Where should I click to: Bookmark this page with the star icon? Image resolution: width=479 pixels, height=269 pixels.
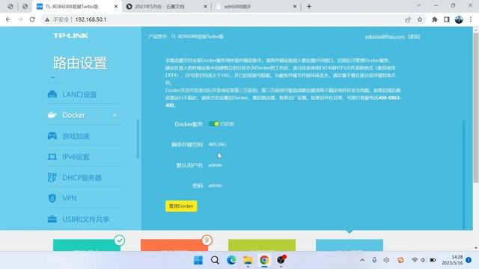[420, 19]
